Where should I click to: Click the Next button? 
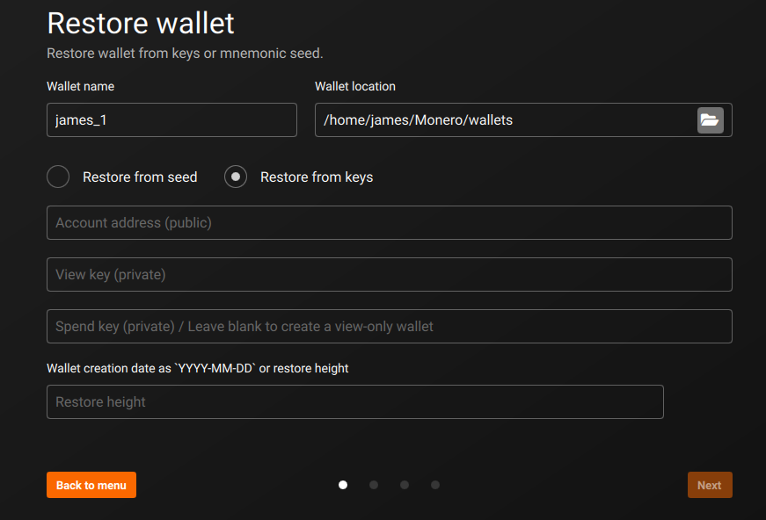pyautogui.click(x=710, y=485)
